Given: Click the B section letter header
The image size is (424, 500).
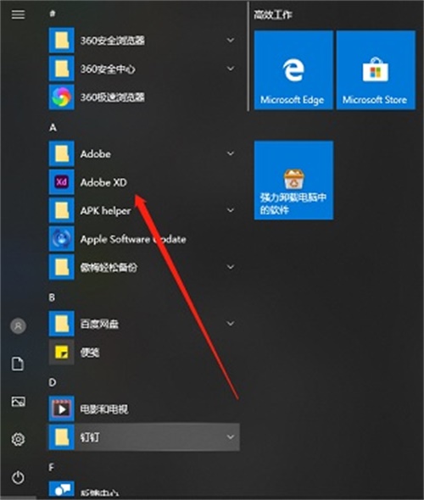Looking at the screenshot, I should click(x=52, y=297).
